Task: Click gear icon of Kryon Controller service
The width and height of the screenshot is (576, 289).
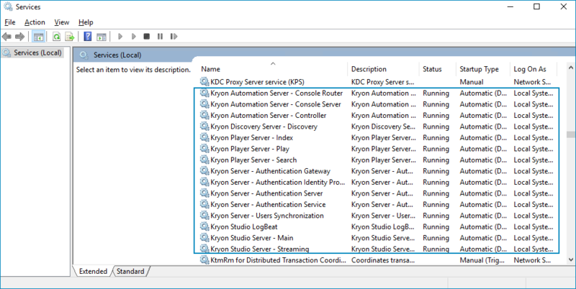Action: pyautogui.click(x=204, y=115)
